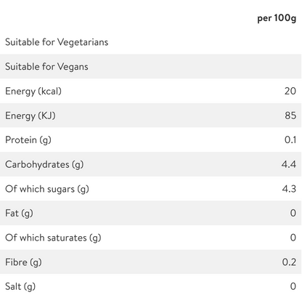
Task: Click the Energy (kcal) label
Action: (33, 92)
